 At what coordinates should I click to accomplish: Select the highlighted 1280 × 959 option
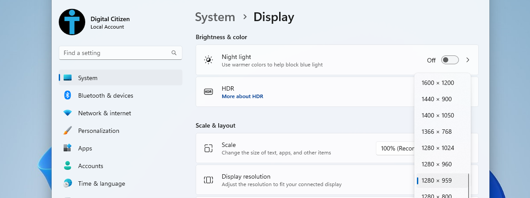(x=436, y=180)
